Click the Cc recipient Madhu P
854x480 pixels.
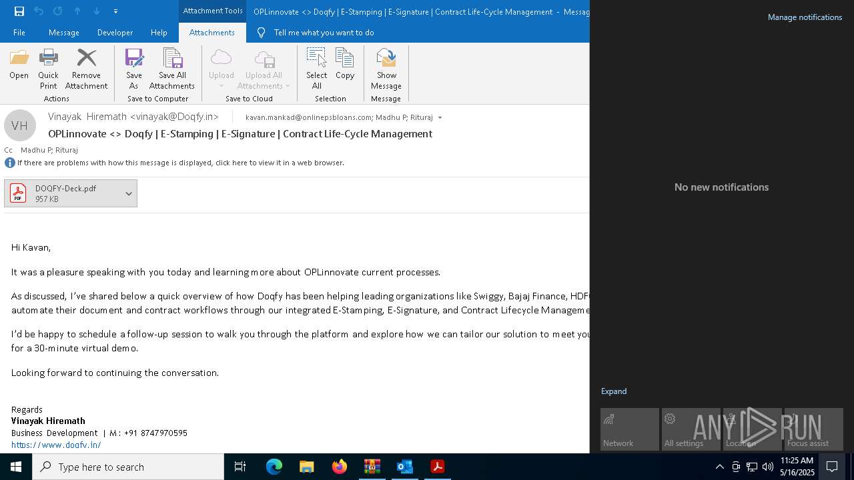point(35,150)
